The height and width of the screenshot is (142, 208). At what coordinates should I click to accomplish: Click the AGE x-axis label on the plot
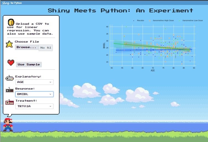pyautogui.click(x=153, y=71)
